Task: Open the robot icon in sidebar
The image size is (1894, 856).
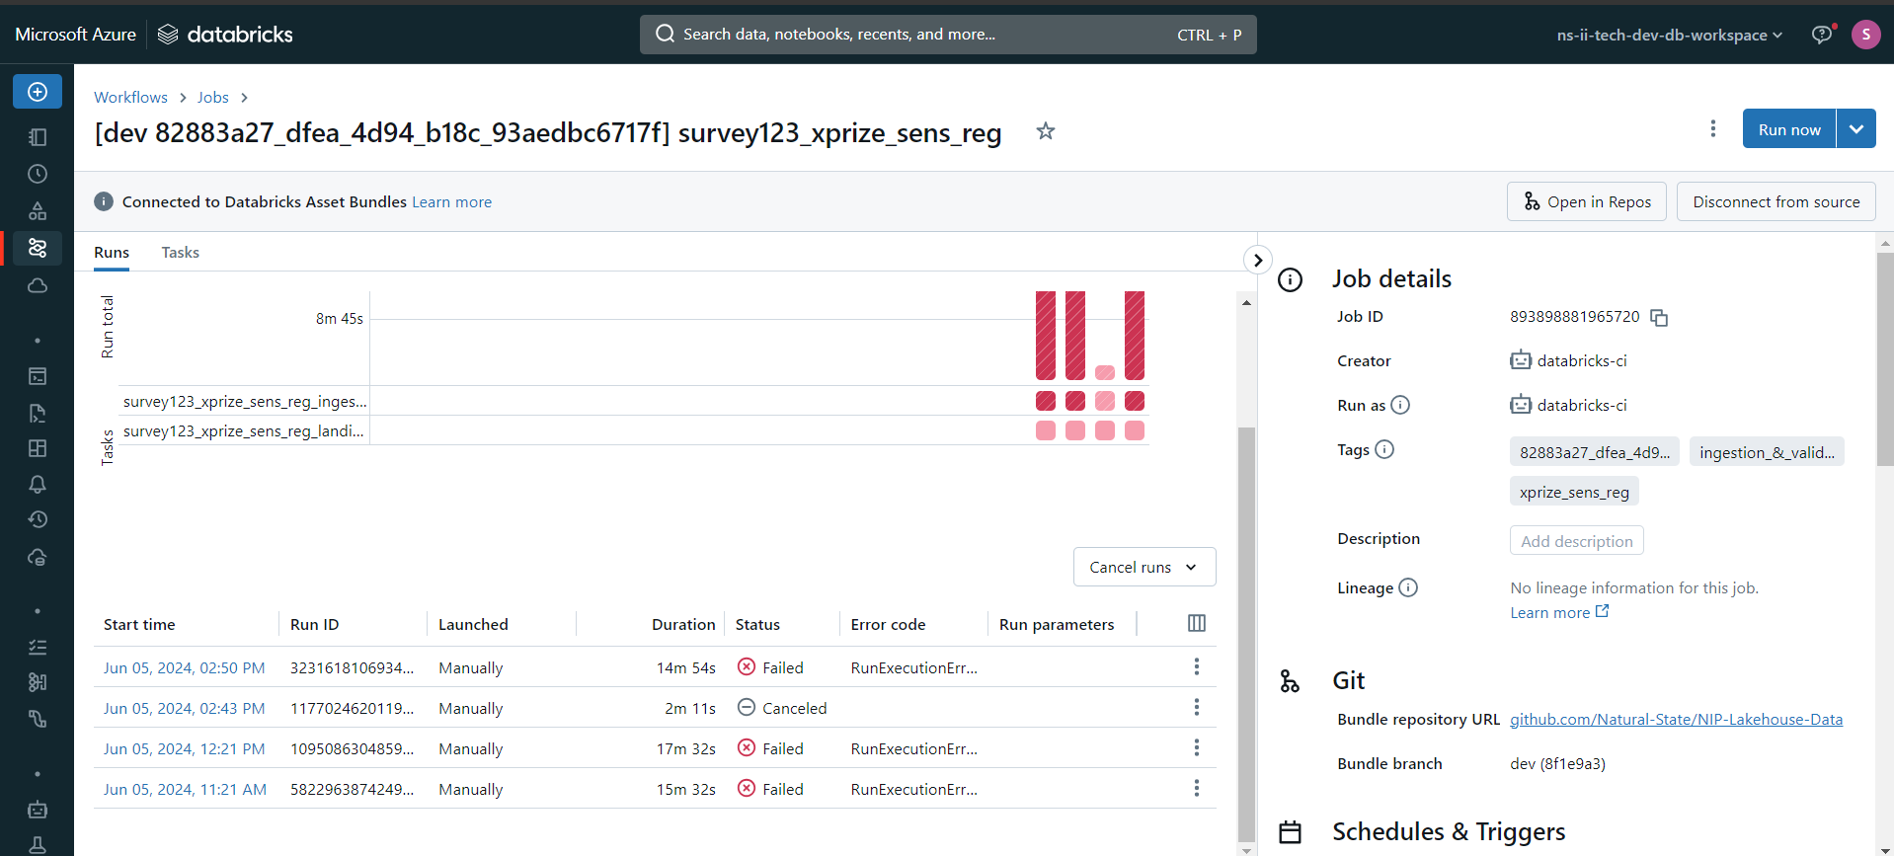Action: (38, 810)
